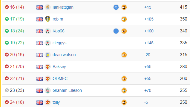Click the orange badge numbered 4 for ODMFC

point(124,79)
